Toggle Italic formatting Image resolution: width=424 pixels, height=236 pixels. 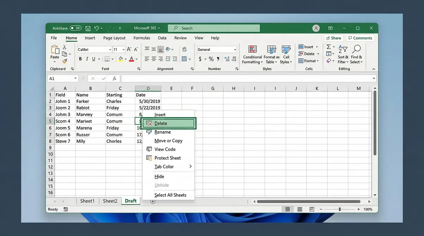tap(87, 59)
